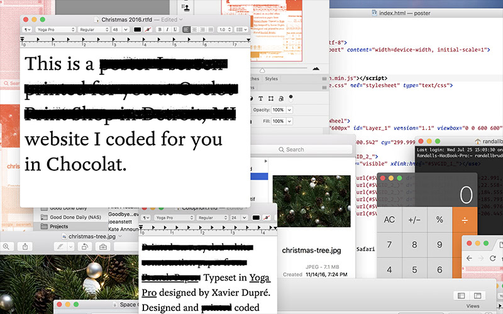The height and width of the screenshot is (314, 503).
Task: Click the large mountain zoom-in icon
Action: click(316, 68)
